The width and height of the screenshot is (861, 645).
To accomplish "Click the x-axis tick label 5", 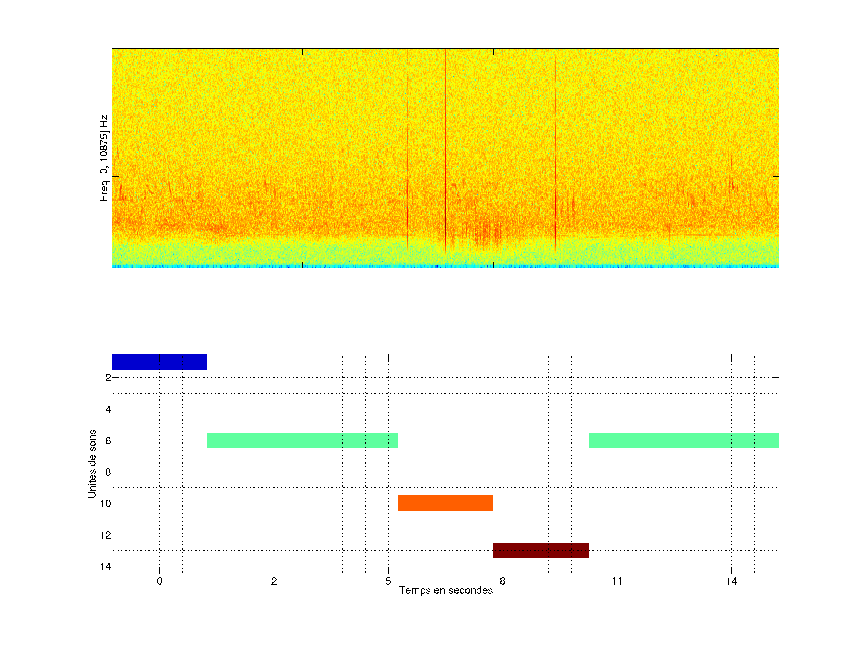I will [388, 581].
